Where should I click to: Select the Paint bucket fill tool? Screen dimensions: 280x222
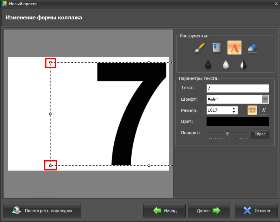[x=217, y=47]
